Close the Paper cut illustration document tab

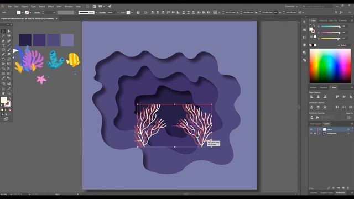click(x=56, y=18)
